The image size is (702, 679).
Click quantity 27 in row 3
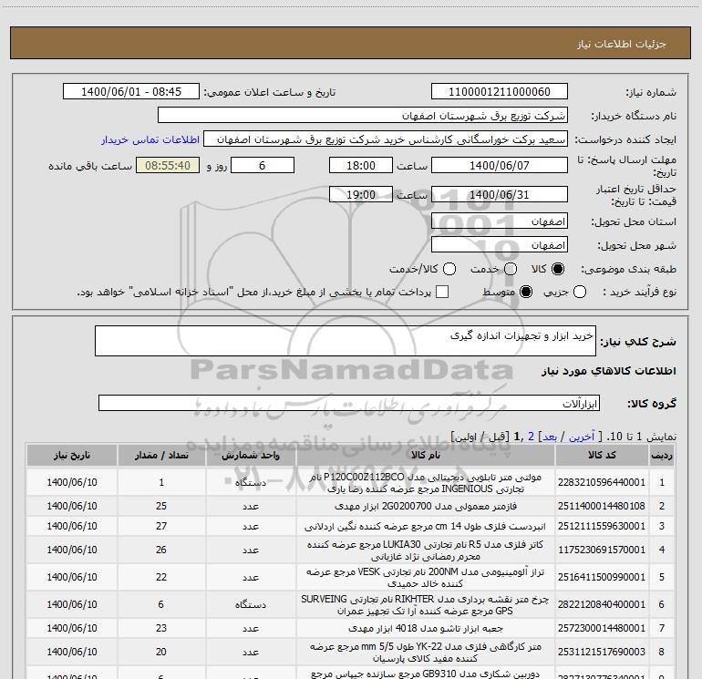(x=161, y=526)
